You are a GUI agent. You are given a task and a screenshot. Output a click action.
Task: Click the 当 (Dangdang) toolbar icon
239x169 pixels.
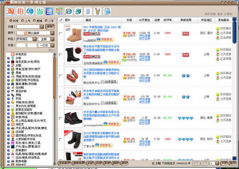pos(40,11)
